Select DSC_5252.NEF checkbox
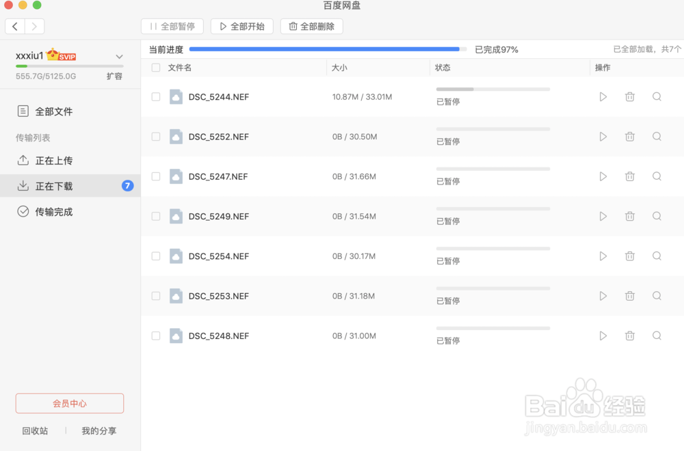Image resolution: width=684 pixels, height=451 pixels. (x=156, y=137)
